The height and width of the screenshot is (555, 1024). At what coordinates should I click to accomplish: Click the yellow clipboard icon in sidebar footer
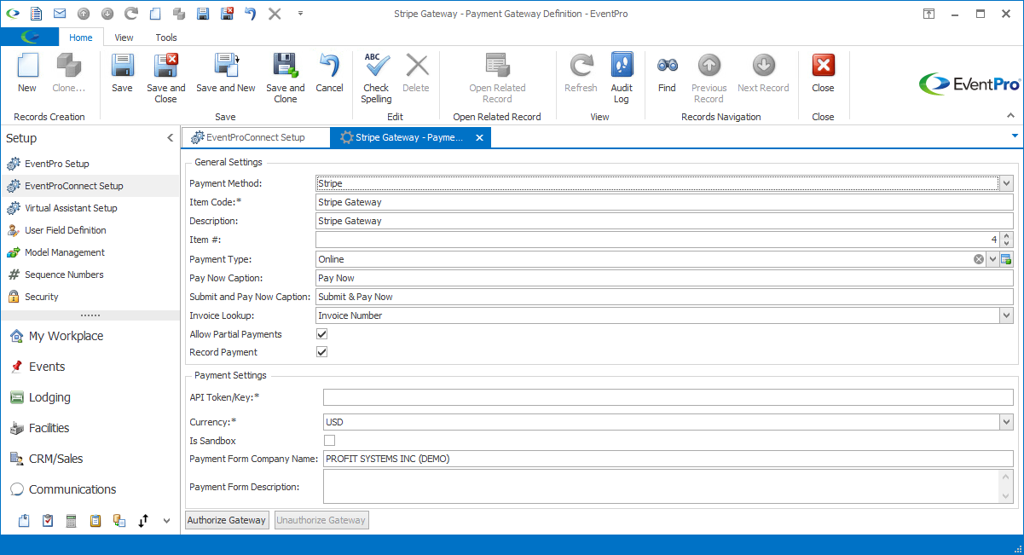[95, 520]
